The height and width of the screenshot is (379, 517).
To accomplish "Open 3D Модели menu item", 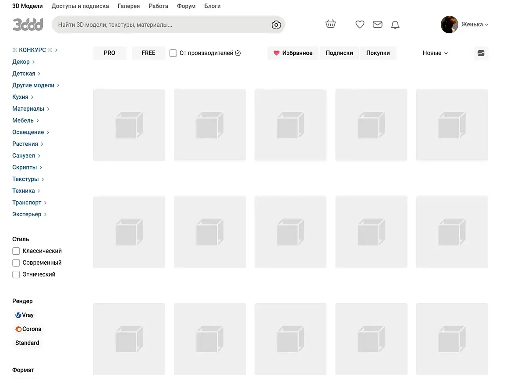I will [x=27, y=6].
